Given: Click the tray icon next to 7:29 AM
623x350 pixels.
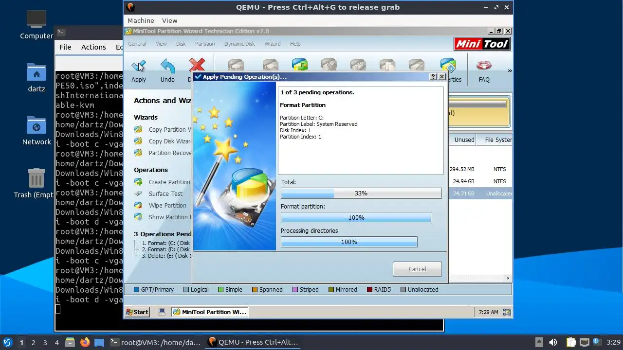Looking at the screenshot, I should pos(507,312).
